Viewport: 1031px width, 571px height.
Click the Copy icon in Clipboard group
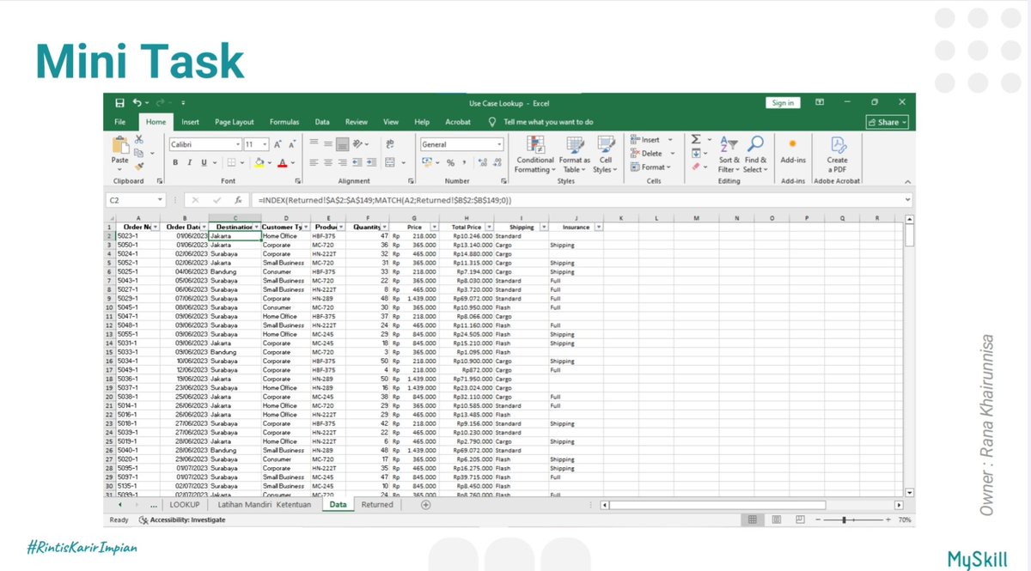pos(138,152)
